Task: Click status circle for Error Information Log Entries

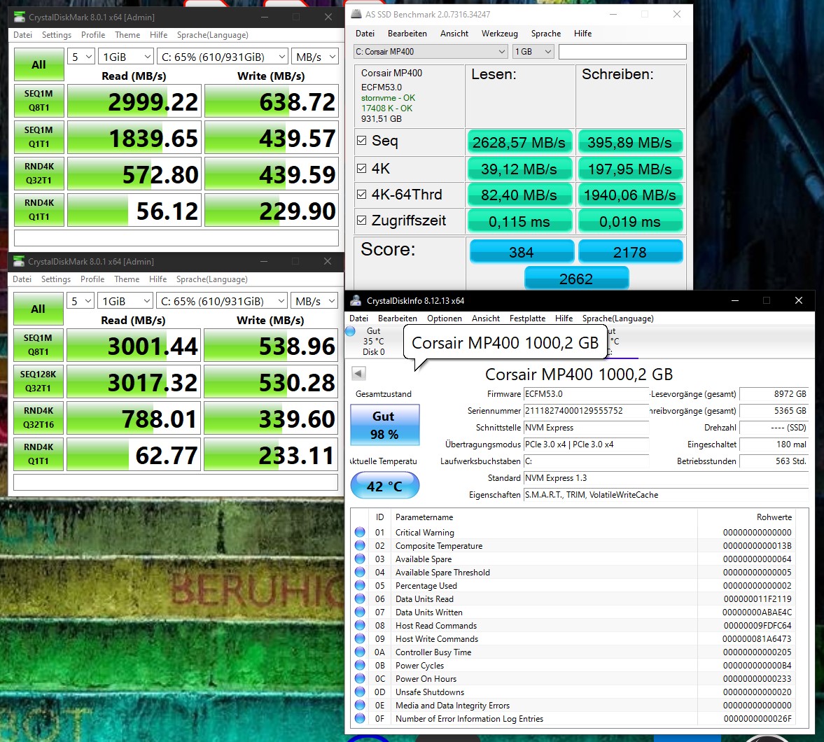Action: pos(360,718)
